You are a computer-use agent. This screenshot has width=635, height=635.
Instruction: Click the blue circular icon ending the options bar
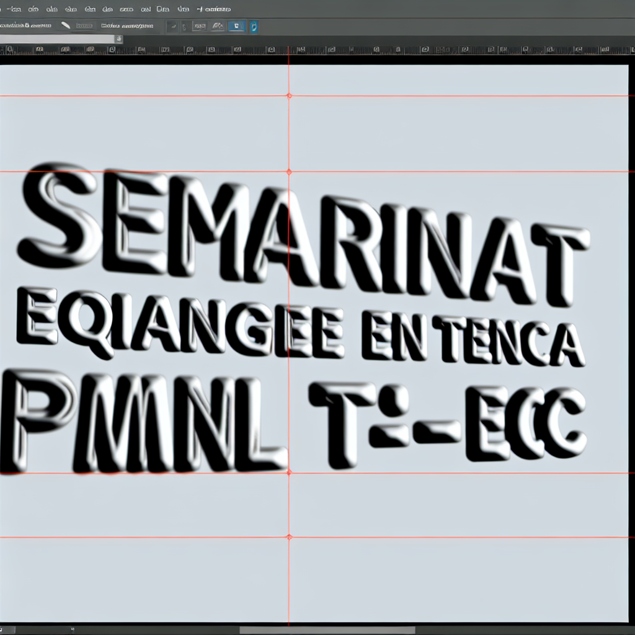[253, 27]
